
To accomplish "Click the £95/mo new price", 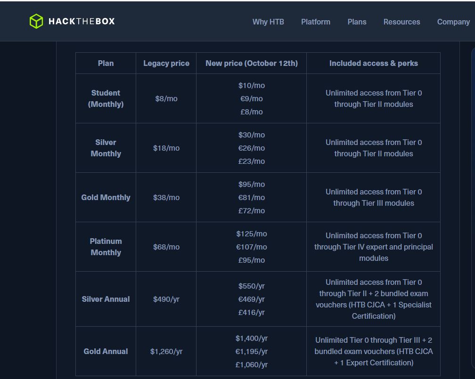I will coord(252,260).
